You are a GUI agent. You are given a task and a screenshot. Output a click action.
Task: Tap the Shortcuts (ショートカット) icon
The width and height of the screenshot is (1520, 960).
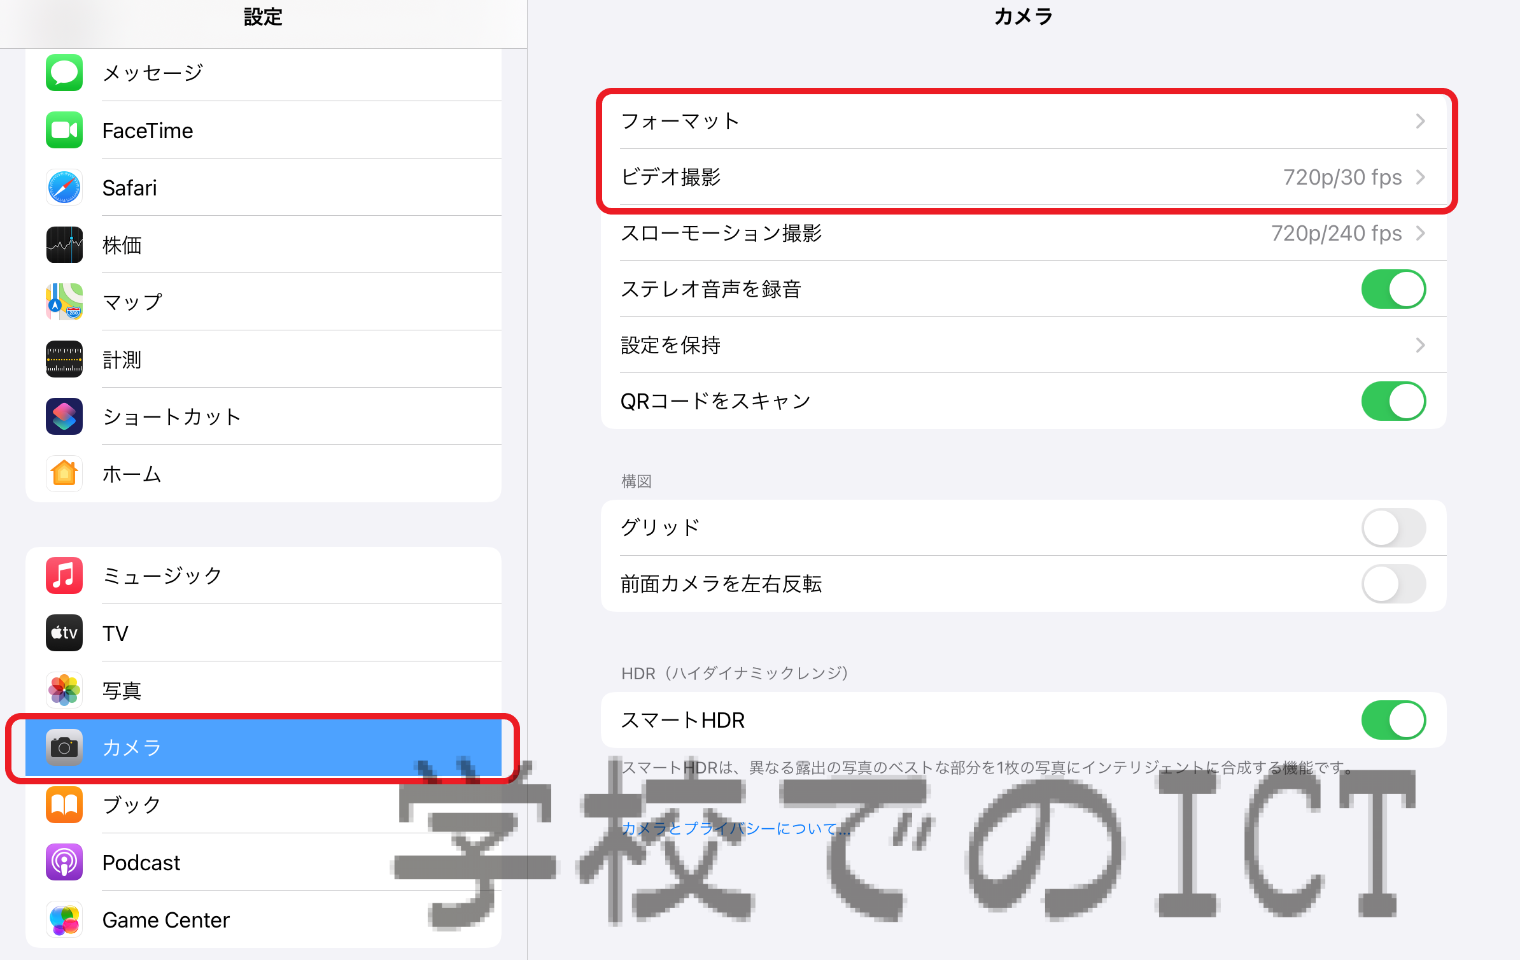click(x=64, y=416)
